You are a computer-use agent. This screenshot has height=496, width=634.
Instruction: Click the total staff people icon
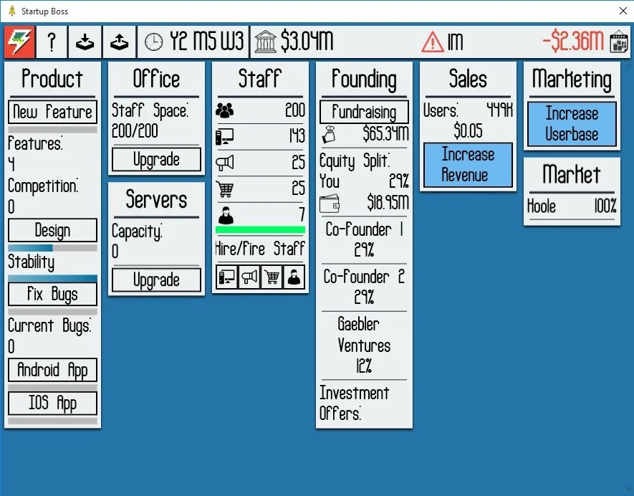[225, 110]
